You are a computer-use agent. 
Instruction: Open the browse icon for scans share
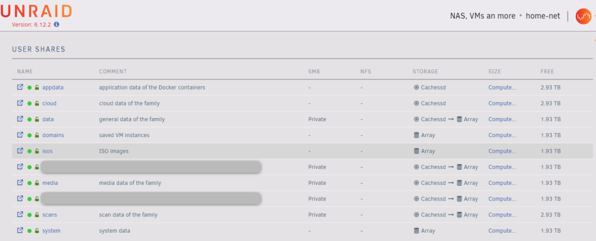point(20,214)
